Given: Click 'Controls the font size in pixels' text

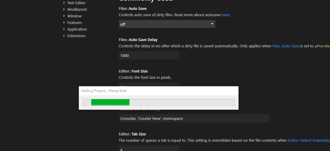Looking at the screenshot, I should coord(145,78).
